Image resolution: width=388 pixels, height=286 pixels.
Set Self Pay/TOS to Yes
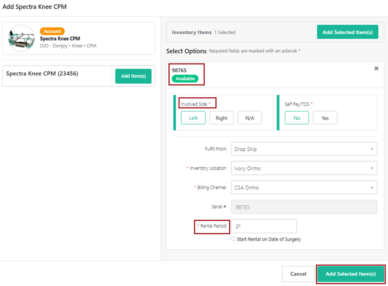(325, 118)
